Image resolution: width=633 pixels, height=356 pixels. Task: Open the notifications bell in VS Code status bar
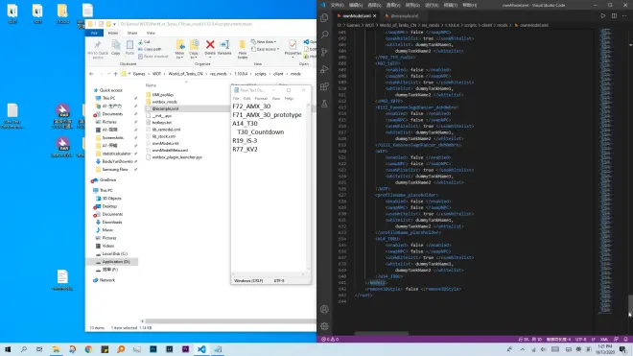[x=625, y=340]
